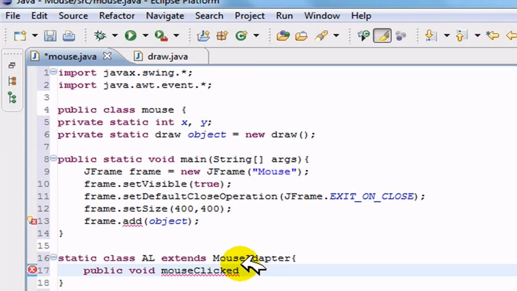Open the Package Explorer sidebar icon
This screenshot has height=291, width=517.
point(12,81)
